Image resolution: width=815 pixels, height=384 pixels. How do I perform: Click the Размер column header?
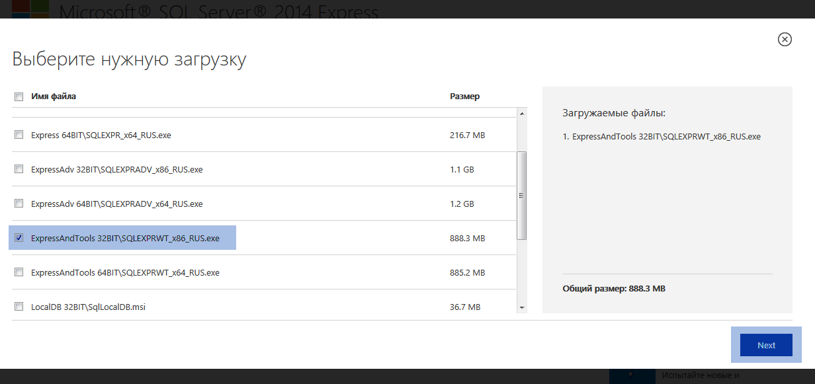[x=464, y=96]
